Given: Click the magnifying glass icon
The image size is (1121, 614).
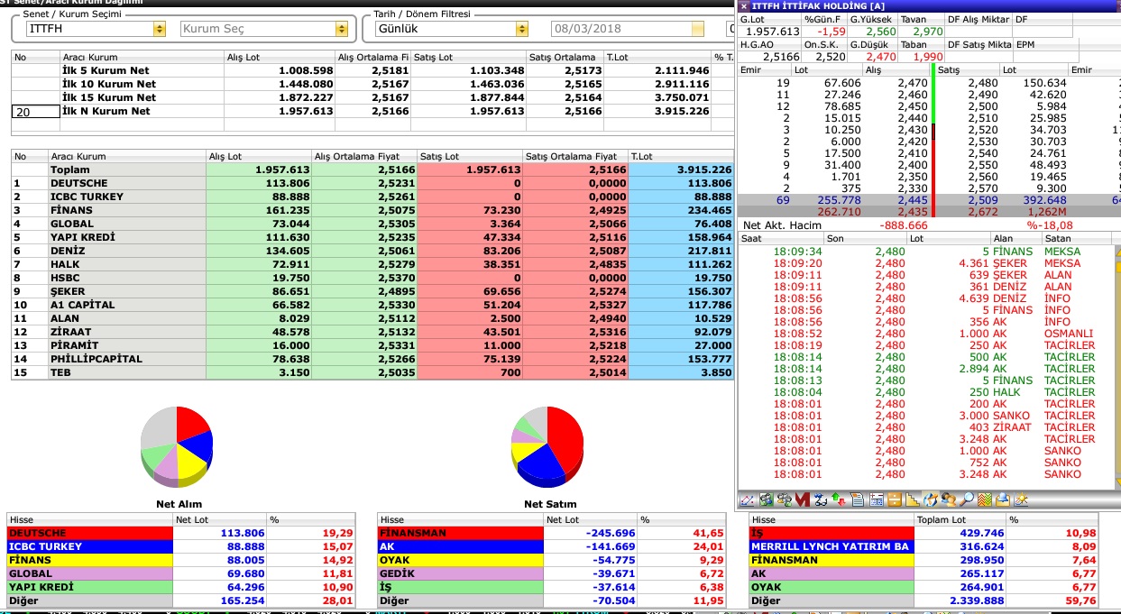Looking at the screenshot, I should coord(967,499).
